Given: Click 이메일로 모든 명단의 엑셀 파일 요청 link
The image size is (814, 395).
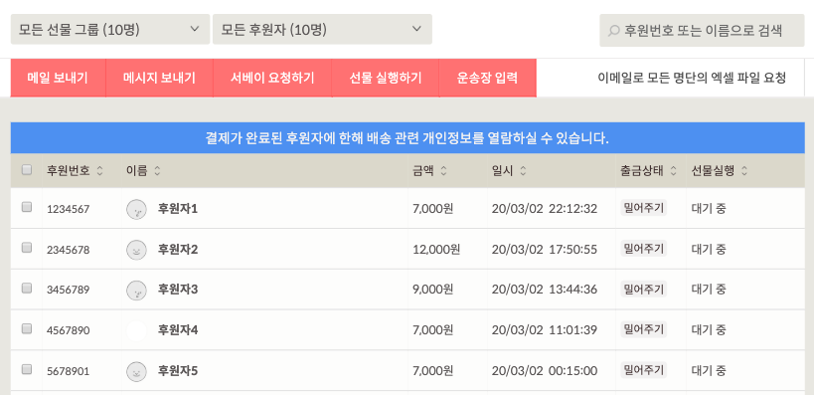Looking at the screenshot, I should [692, 78].
